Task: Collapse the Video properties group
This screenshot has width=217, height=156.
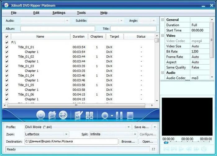Action: [163, 36]
